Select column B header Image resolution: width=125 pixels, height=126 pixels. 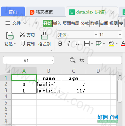49,71
